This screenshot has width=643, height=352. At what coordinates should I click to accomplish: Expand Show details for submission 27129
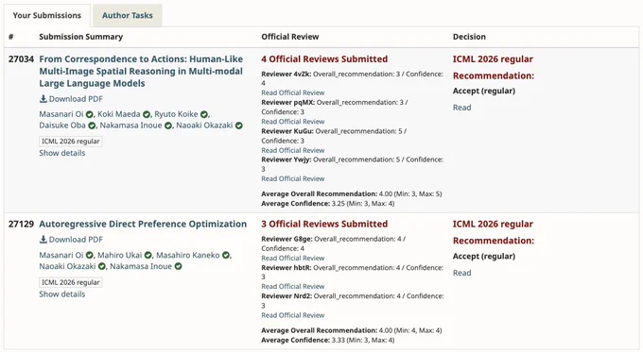61,293
